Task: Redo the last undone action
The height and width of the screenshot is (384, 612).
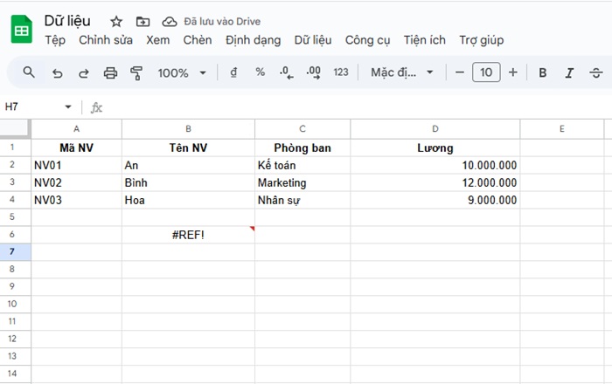Action: point(84,72)
